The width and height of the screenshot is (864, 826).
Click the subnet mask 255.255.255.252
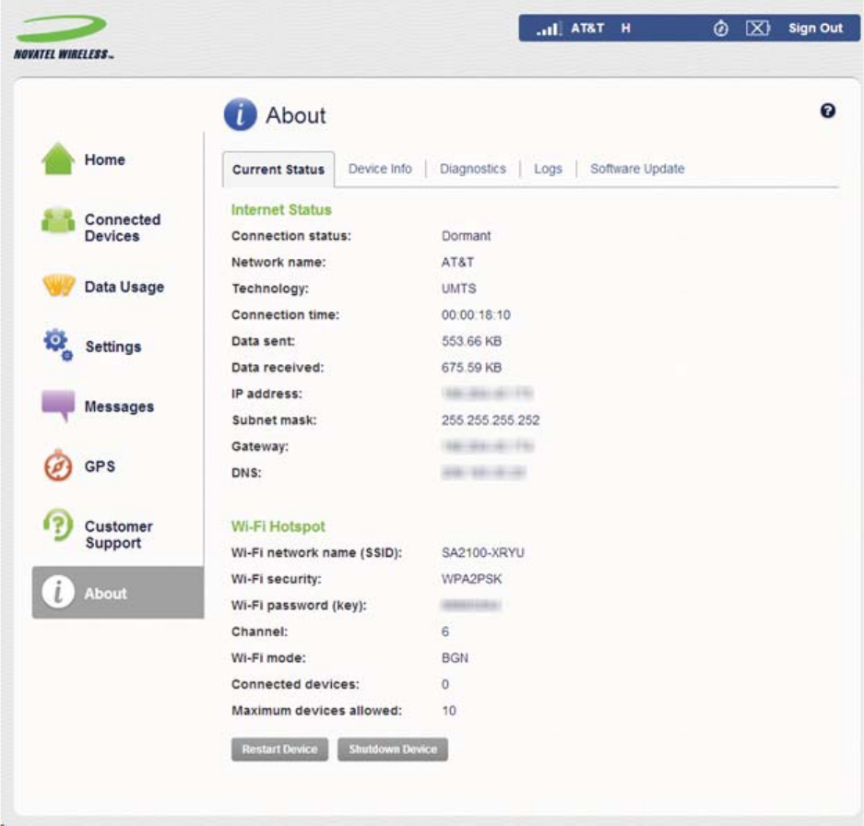coord(491,420)
